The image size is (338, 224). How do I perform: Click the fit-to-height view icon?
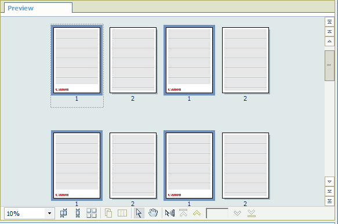(x=78, y=213)
